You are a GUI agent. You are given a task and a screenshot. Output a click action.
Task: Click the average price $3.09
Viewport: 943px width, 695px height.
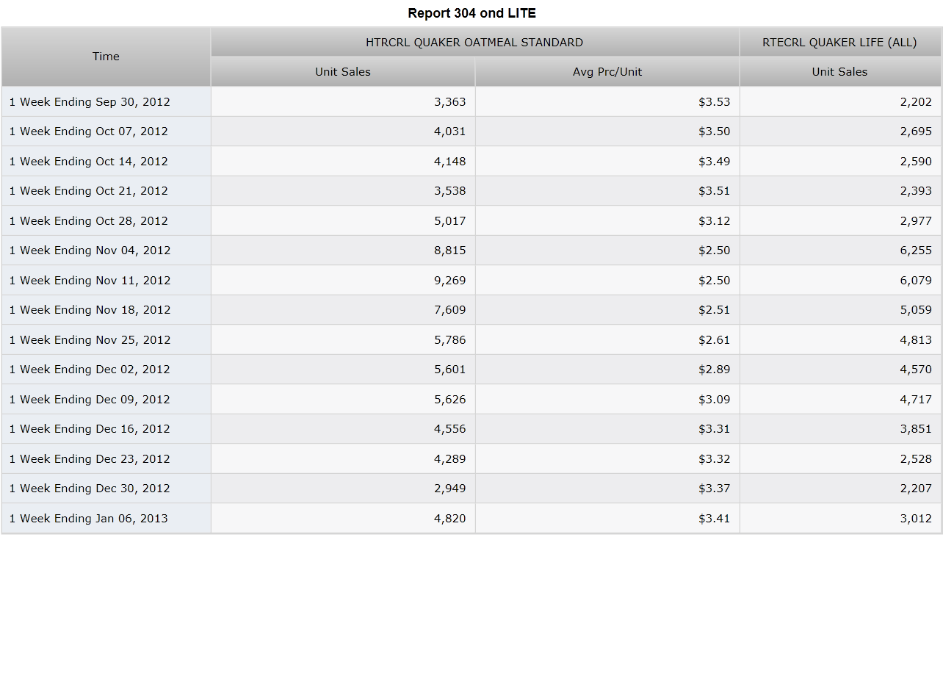tap(715, 400)
